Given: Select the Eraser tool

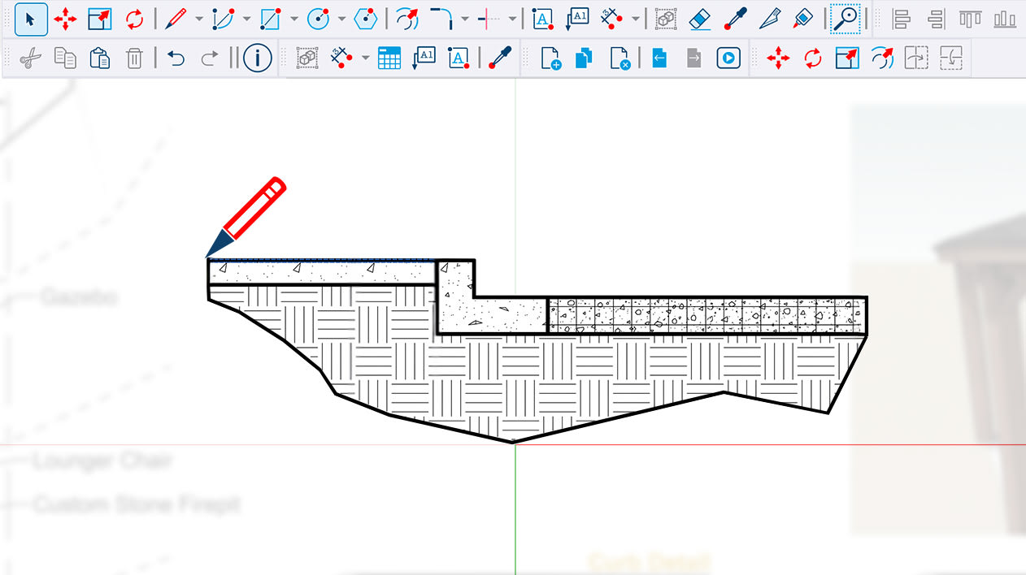Looking at the screenshot, I should point(701,19).
